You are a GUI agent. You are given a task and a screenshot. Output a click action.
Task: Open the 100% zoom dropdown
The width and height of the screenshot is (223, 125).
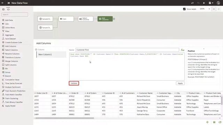pos(205,9)
